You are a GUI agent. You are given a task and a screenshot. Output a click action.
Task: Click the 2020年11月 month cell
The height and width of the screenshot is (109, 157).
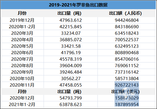click(x=22, y=85)
